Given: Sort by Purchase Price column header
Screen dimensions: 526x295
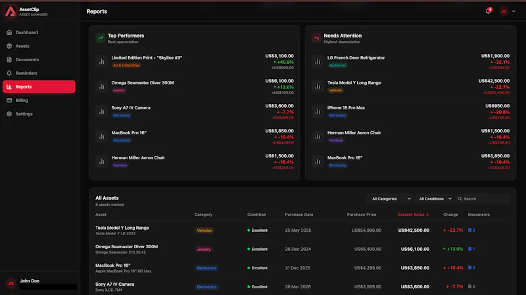Looking at the screenshot, I should 362,215.
